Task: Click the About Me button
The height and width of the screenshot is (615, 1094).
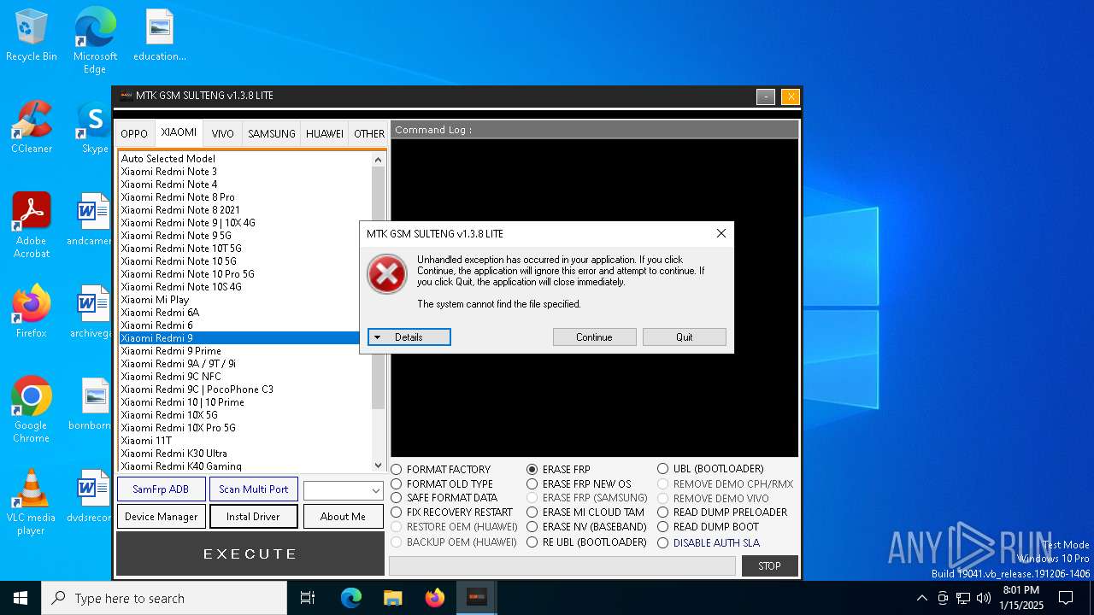Action: pos(343,517)
